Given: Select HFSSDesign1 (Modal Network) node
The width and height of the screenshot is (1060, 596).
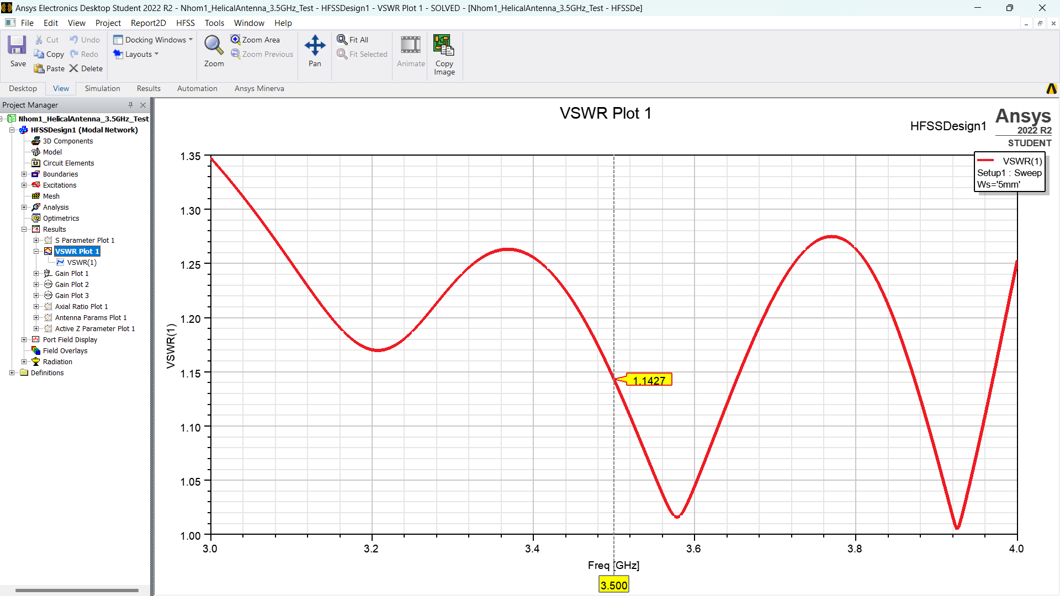Looking at the screenshot, I should tap(84, 130).
